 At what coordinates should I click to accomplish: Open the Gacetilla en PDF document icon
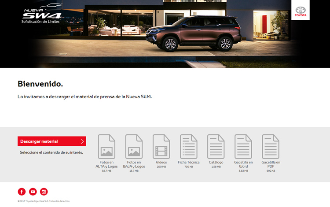(271, 146)
